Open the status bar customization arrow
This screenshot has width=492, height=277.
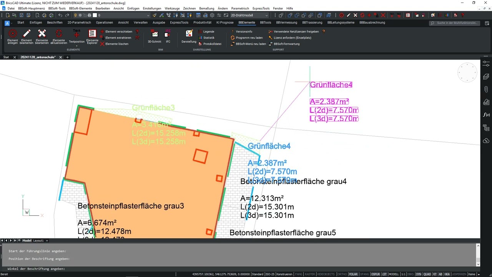click(479, 274)
